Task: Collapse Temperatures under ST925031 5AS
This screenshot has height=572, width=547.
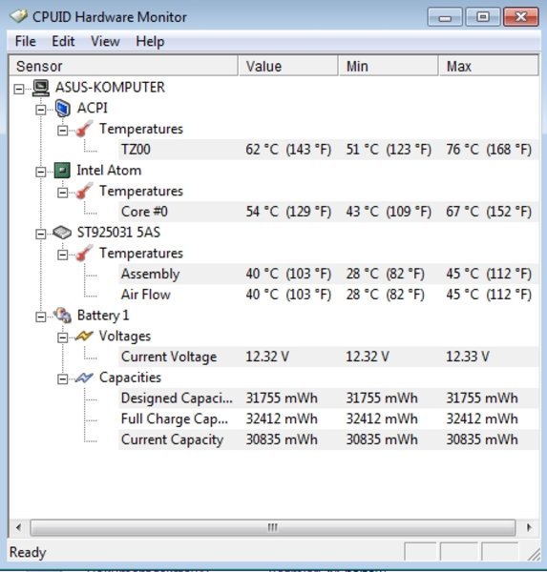Action: (x=63, y=255)
